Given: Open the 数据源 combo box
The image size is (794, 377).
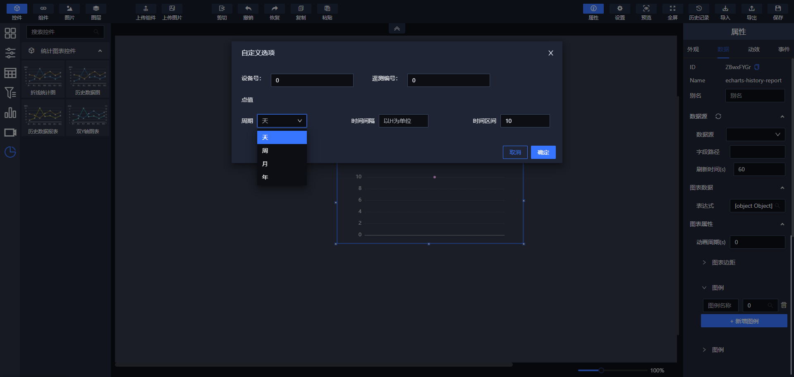Looking at the screenshot, I should [755, 134].
